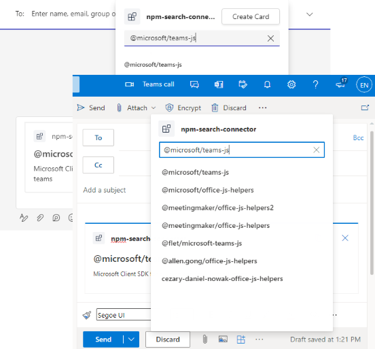The width and height of the screenshot is (375, 349).
Task: Click Teams To recipient entry field
Action: pyautogui.click(x=73, y=14)
